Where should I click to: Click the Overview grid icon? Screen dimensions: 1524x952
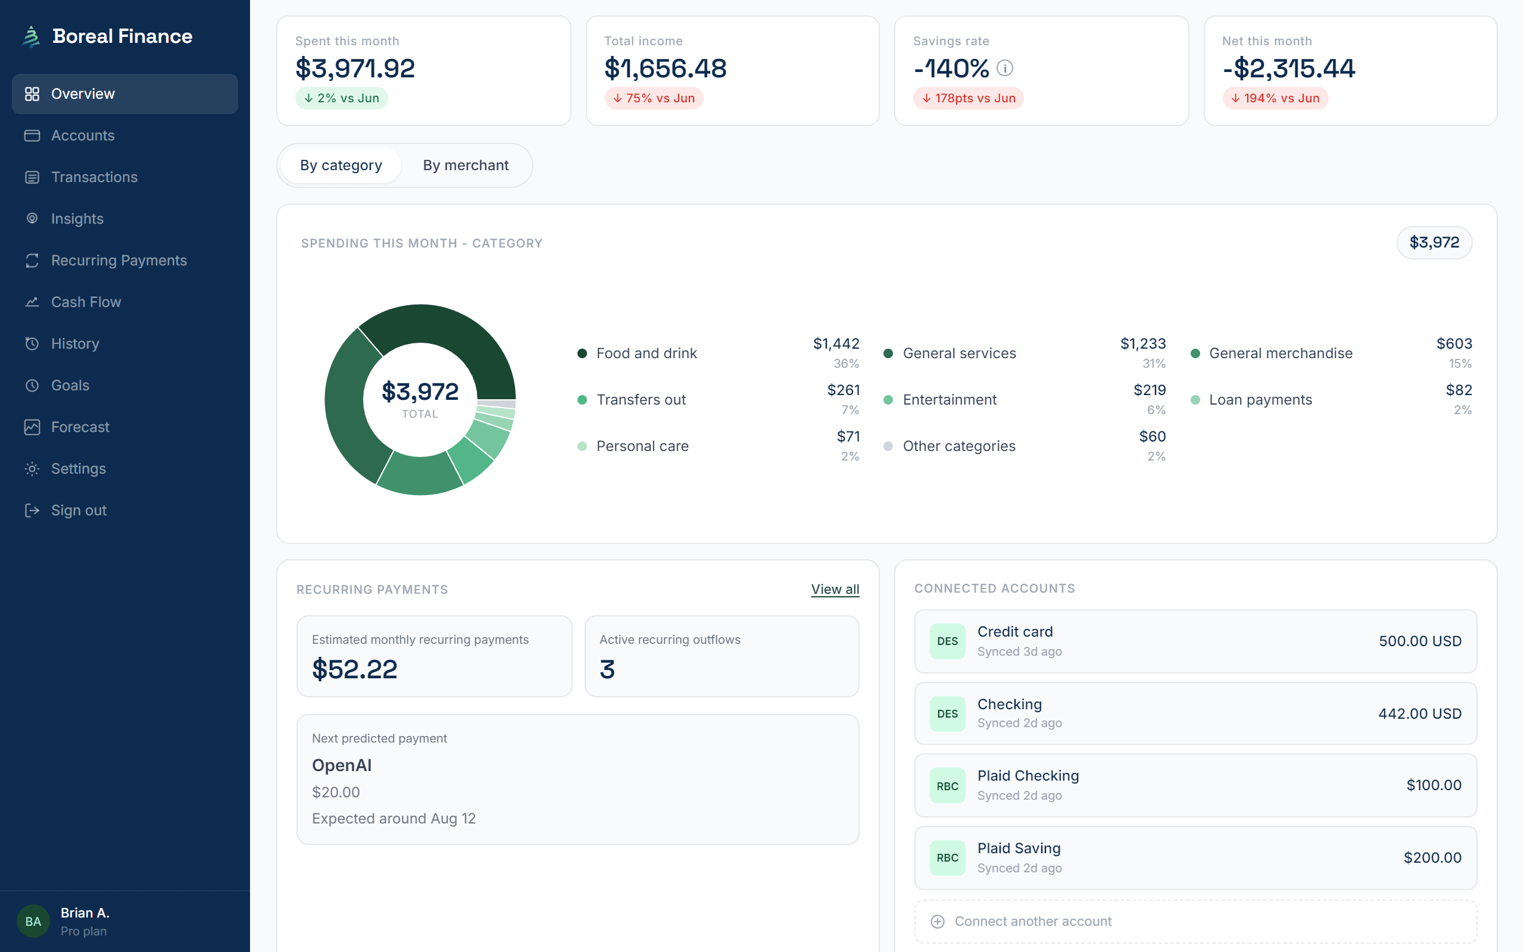(32, 94)
